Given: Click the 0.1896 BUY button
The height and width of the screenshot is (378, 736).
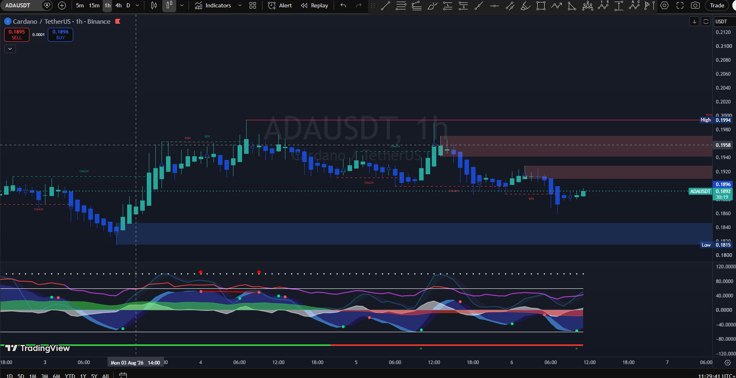Looking at the screenshot, I should click(x=61, y=34).
